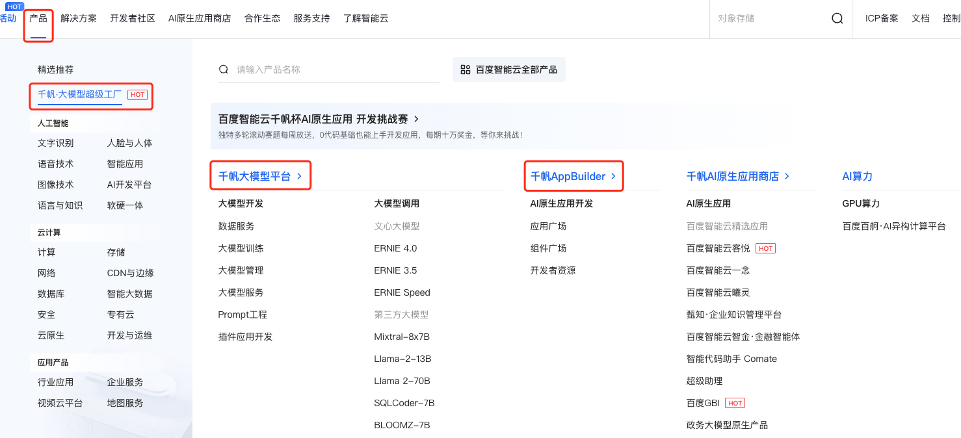
Task: Click the HOT badge next to 百度GBI
Action: (735, 403)
